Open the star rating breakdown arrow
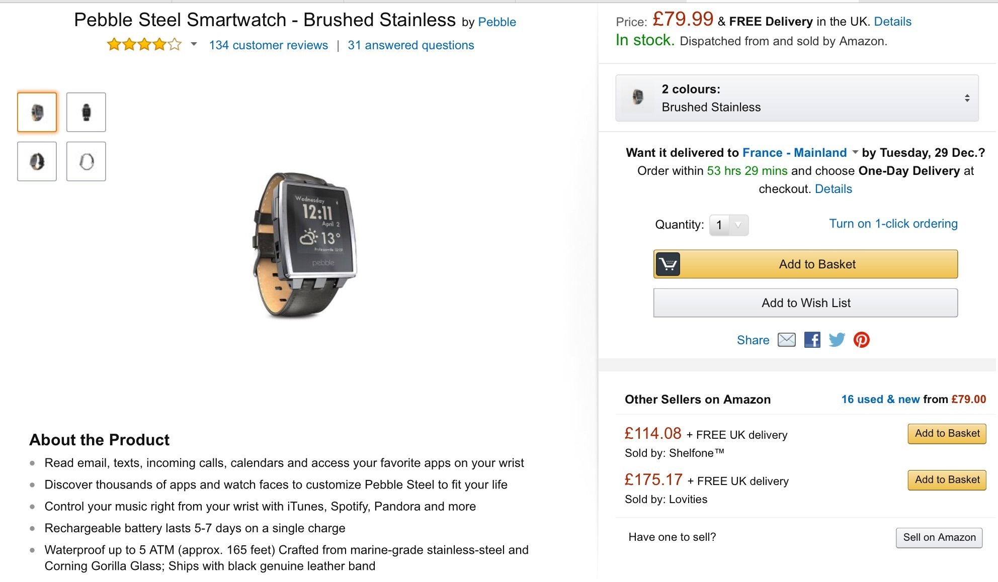Viewport: 998px width, 582px height. (194, 44)
